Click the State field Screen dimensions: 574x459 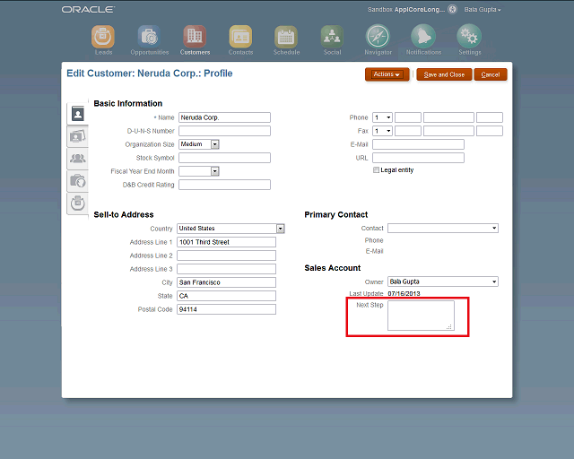226,296
